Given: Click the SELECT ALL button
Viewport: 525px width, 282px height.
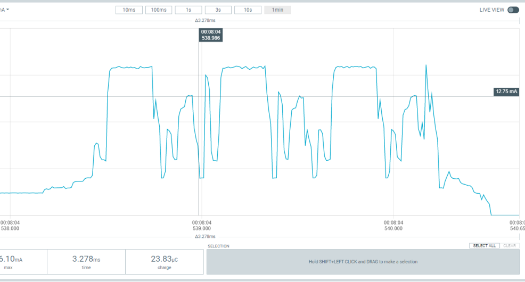Looking at the screenshot, I should click(x=484, y=245).
